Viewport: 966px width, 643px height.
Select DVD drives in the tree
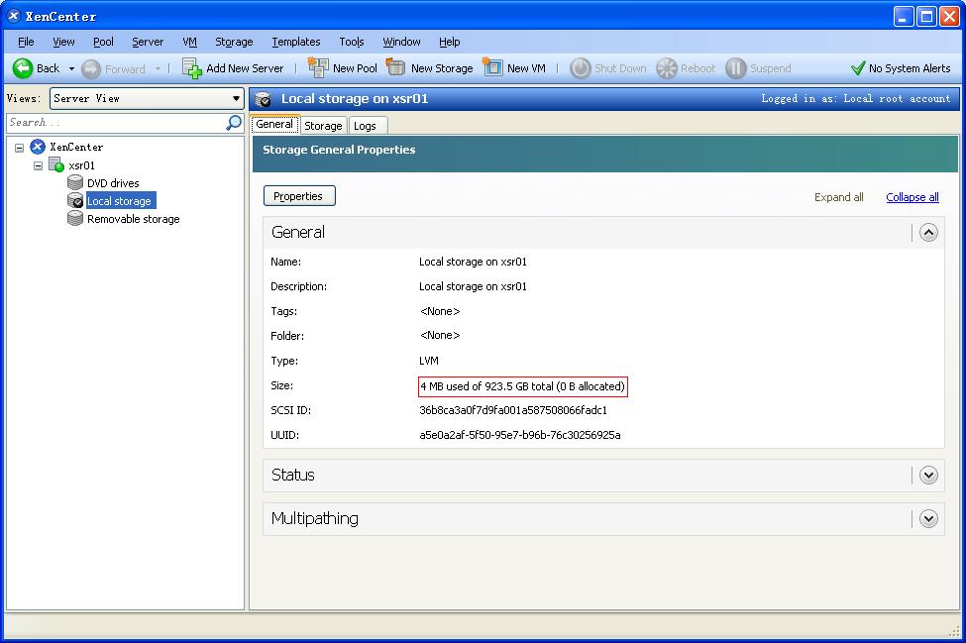[x=113, y=183]
